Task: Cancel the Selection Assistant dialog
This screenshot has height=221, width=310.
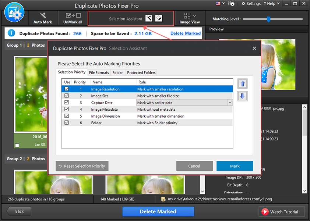Action: pos(194,166)
